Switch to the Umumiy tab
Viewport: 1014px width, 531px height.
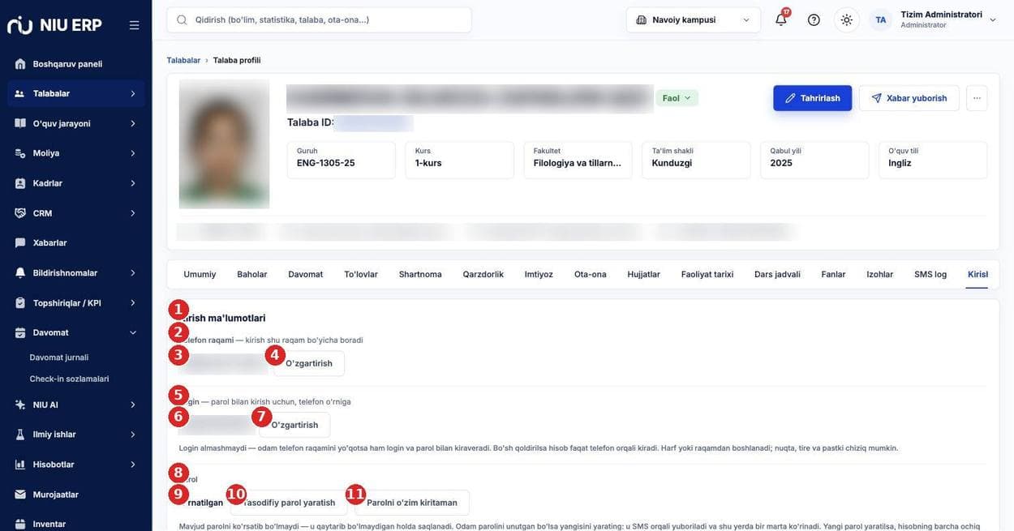[200, 274]
